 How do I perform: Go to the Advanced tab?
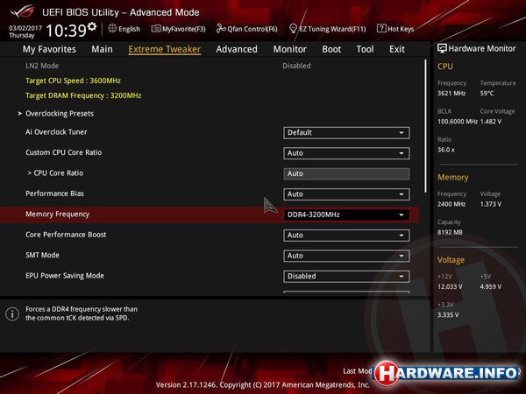pos(237,49)
